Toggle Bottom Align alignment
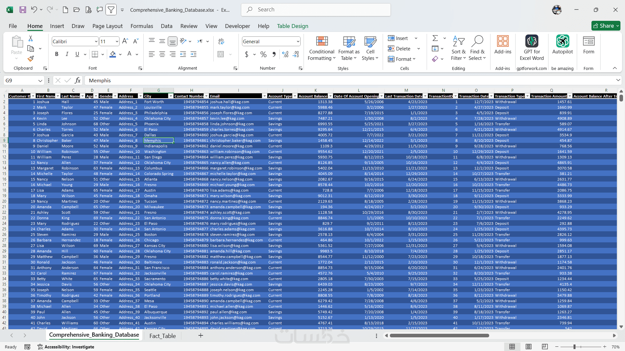 (x=173, y=41)
